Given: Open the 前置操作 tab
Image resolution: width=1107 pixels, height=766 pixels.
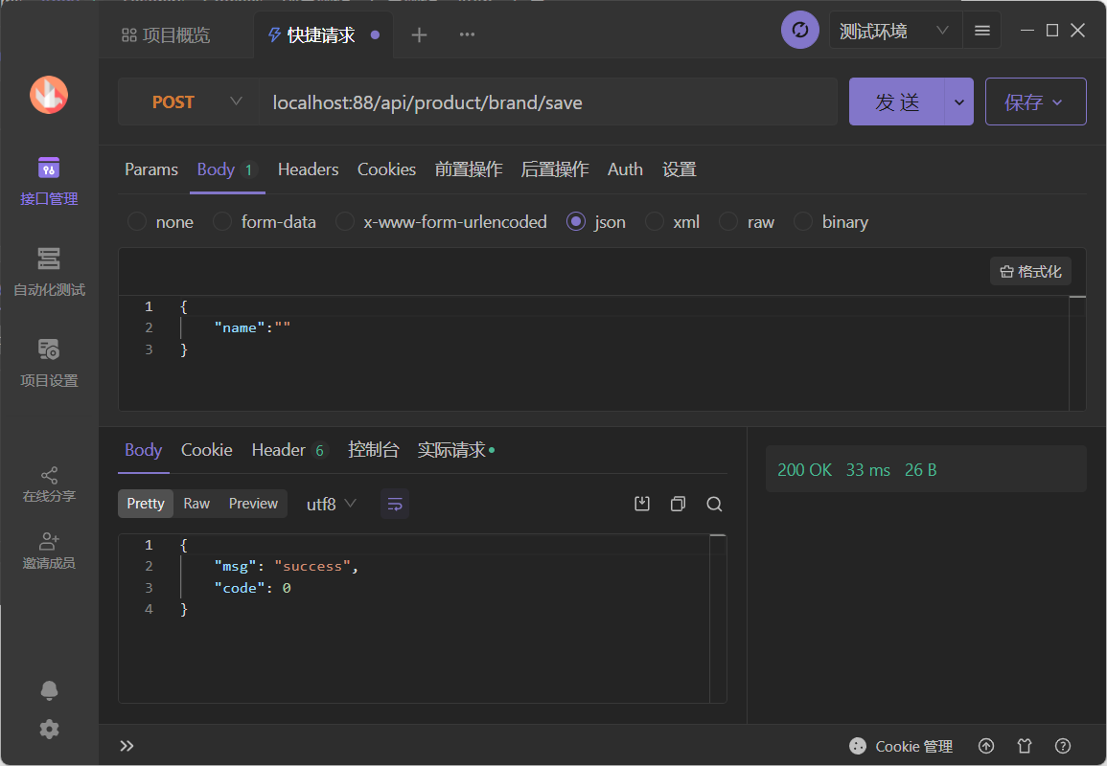Looking at the screenshot, I should 468,170.
